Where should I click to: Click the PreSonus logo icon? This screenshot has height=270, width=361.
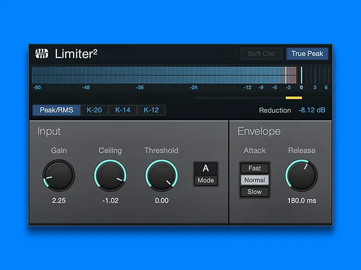tap(42, 53)
